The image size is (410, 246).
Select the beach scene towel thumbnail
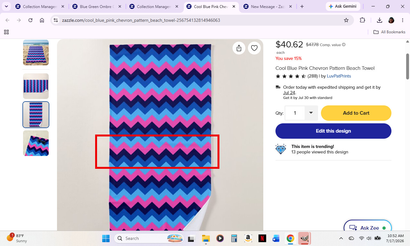pos(36,53)
